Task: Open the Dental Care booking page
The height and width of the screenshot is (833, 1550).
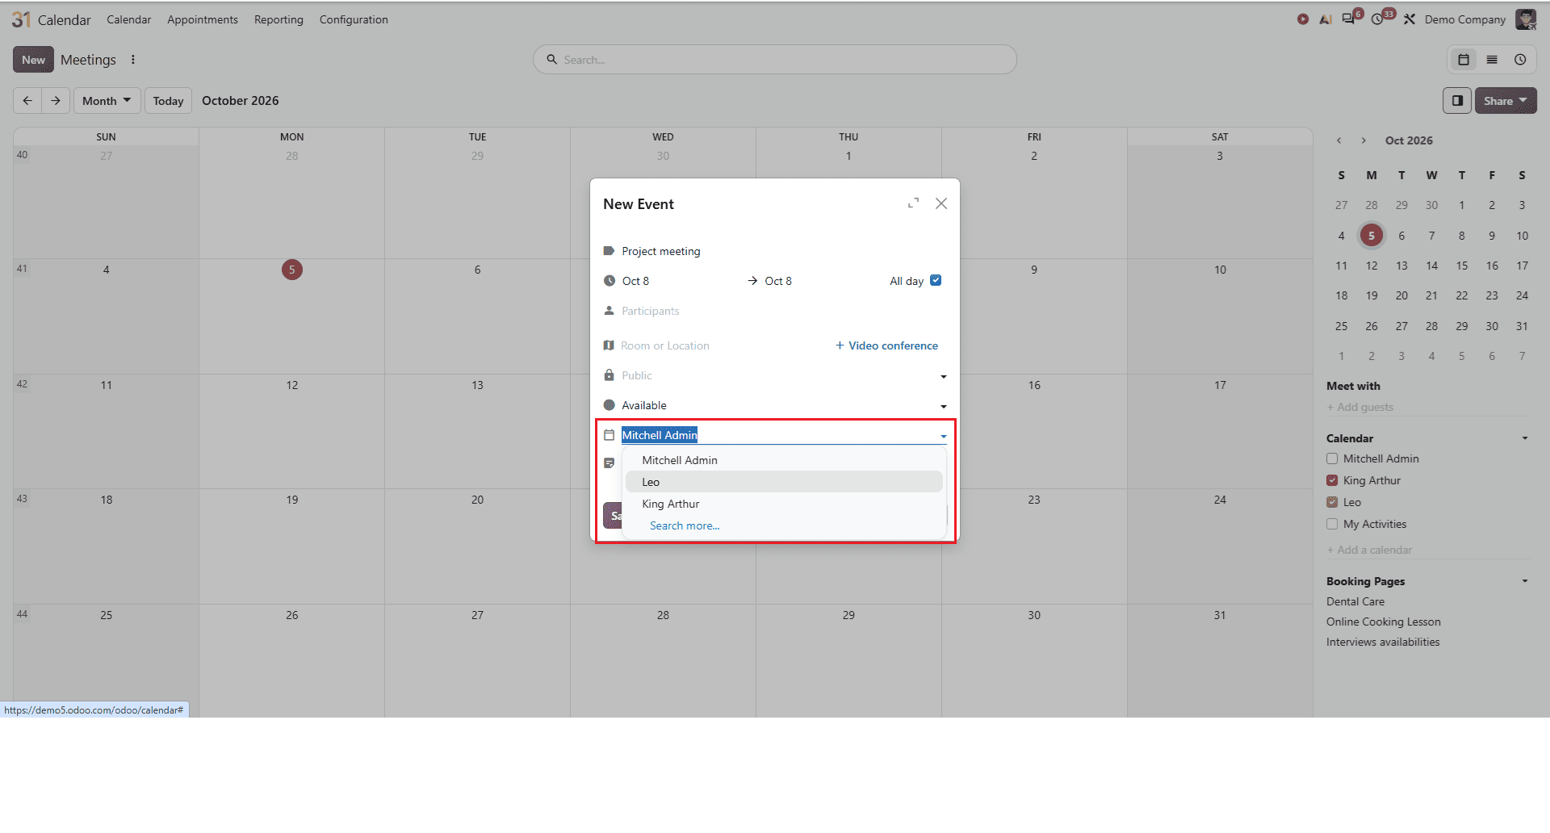Action: pyautogui.click(x=1355, y=601)
